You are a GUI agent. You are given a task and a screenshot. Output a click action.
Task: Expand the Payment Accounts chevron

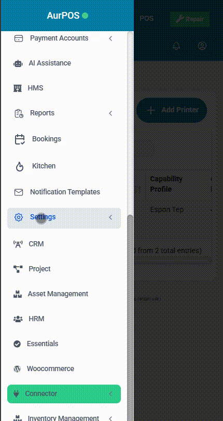tap(110, 38)
